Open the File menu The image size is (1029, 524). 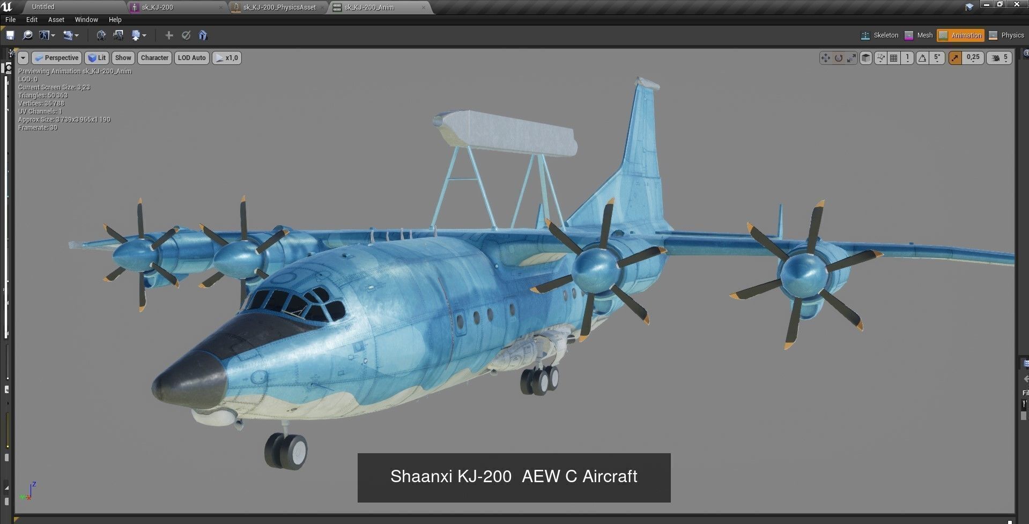coord(10,20)
